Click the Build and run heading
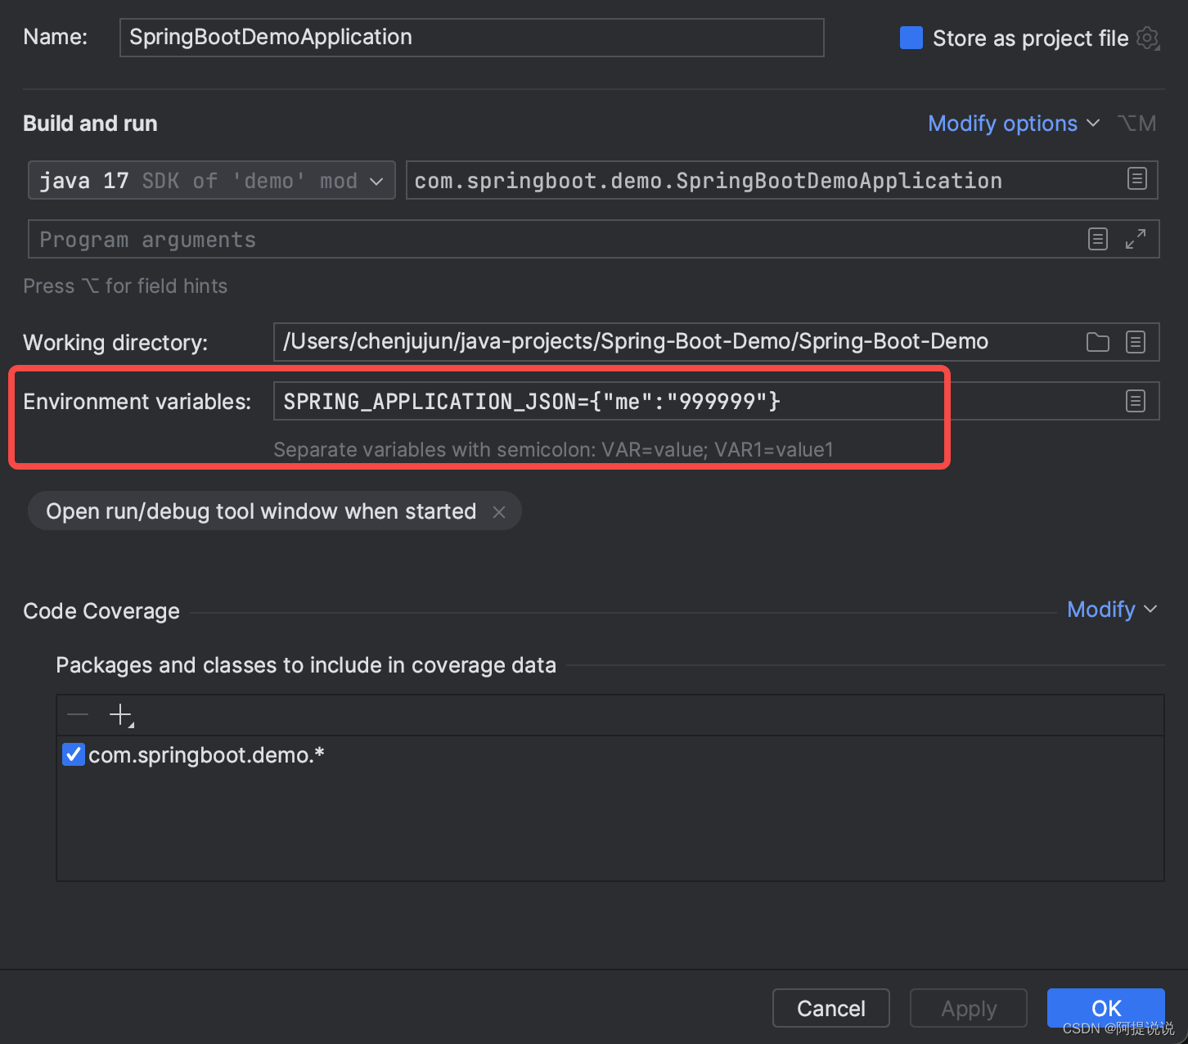The height and width of the screenshot is (1044, 1188). (x=90, y=124)
